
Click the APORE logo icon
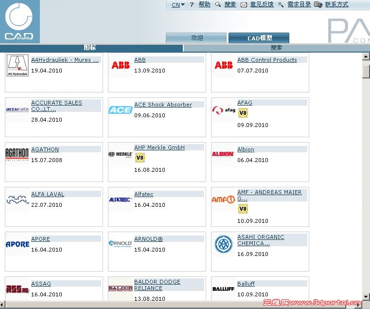tap(18, 244)
